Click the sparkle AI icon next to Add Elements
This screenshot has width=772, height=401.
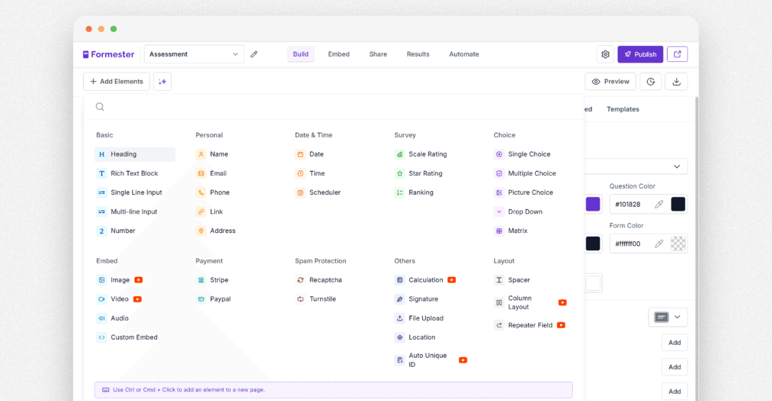[x=162, y=81]
